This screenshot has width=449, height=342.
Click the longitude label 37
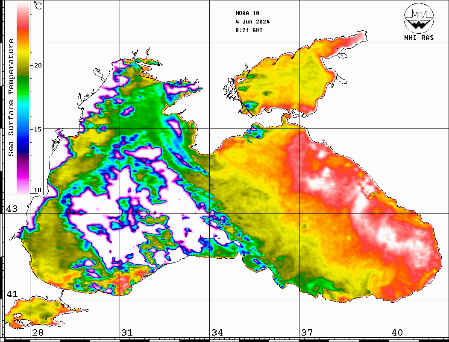(x=307, y=333)
